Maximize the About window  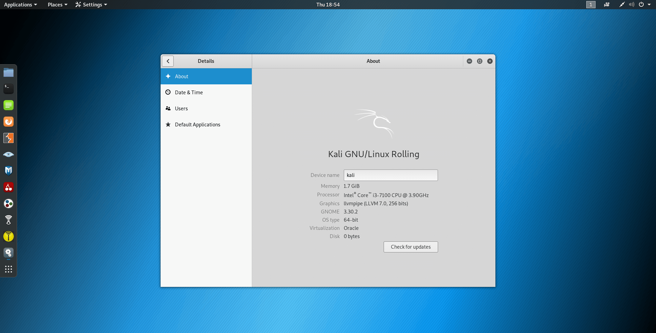tap(480, 61)
